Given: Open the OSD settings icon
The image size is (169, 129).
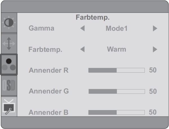Looking at the screenshot, I should coord(9,85).
